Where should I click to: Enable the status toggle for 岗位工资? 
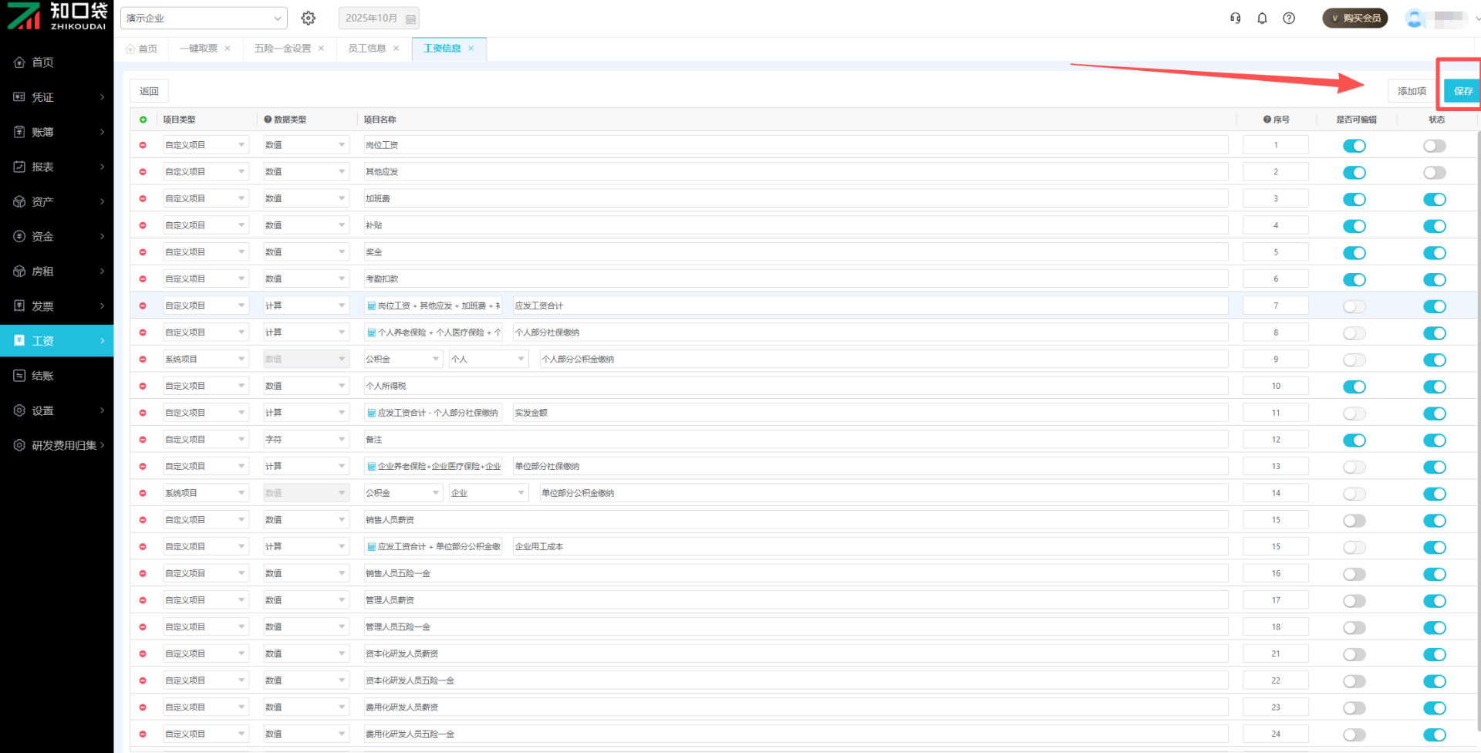pos(1434,146)
